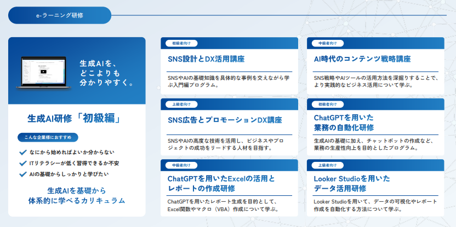Click the こんな企業様におすすめ badge

(48, 137)
